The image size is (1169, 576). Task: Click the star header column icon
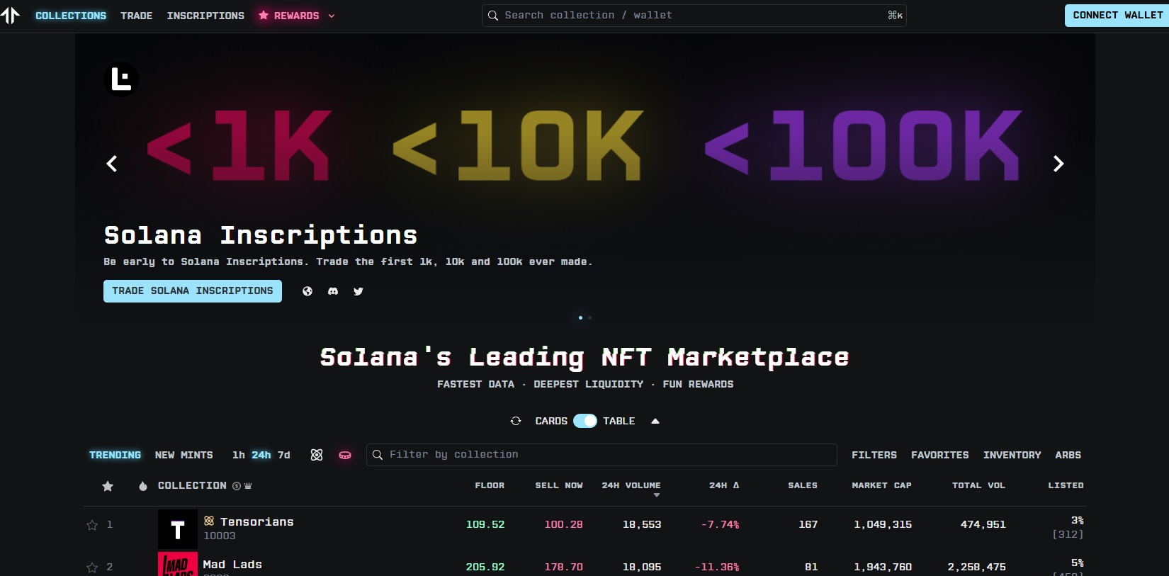point(108,486)
